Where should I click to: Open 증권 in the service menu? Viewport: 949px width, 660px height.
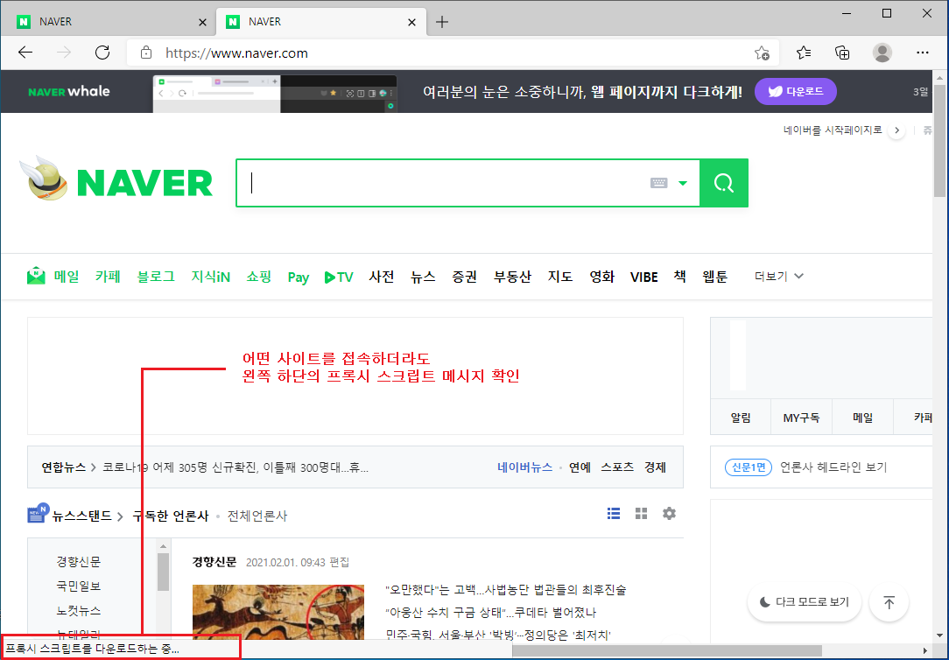[465, 277]
